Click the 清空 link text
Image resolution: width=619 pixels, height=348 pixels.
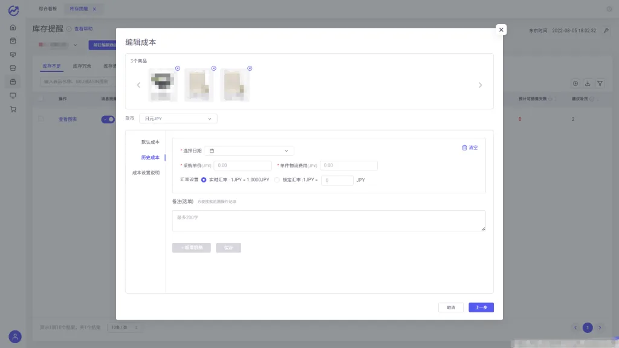point(473,147)
